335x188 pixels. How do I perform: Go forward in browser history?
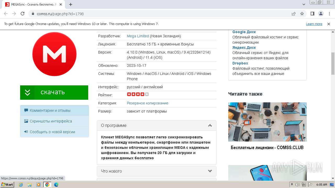tap(14, 14)
